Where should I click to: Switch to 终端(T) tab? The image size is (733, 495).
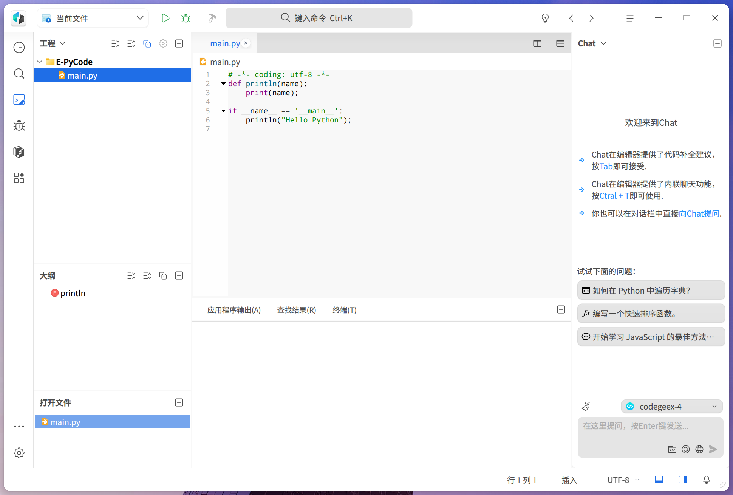[x=344, y=310]
